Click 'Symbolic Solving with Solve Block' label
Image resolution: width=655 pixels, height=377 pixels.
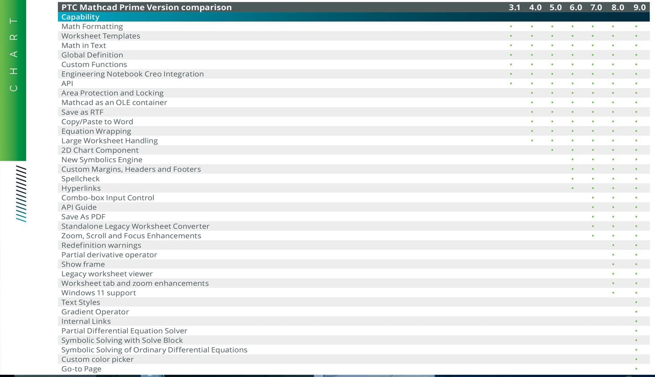tap(122, 340)
